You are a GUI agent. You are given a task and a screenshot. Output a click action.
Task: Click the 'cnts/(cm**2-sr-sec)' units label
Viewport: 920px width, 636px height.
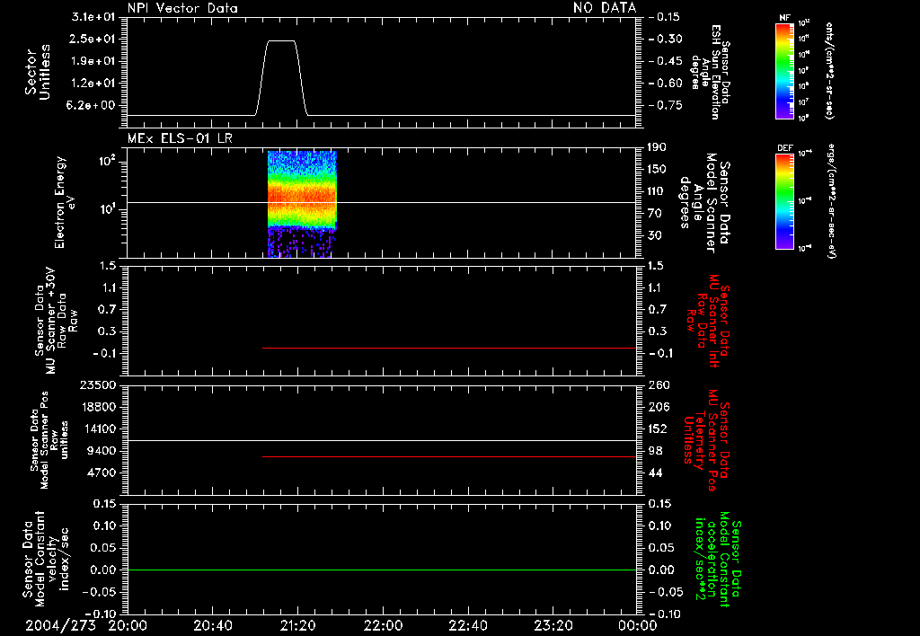tap(830, 70)
